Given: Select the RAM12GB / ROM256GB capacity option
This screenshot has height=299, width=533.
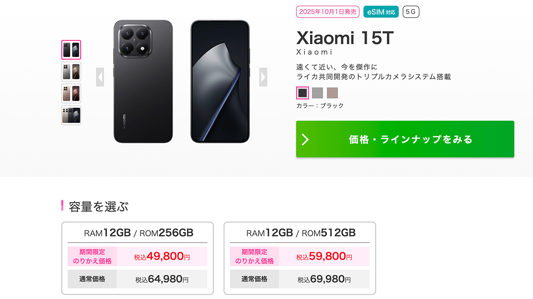Looking at the screenshot, I should pyautogui.click(x=138, y=233).
